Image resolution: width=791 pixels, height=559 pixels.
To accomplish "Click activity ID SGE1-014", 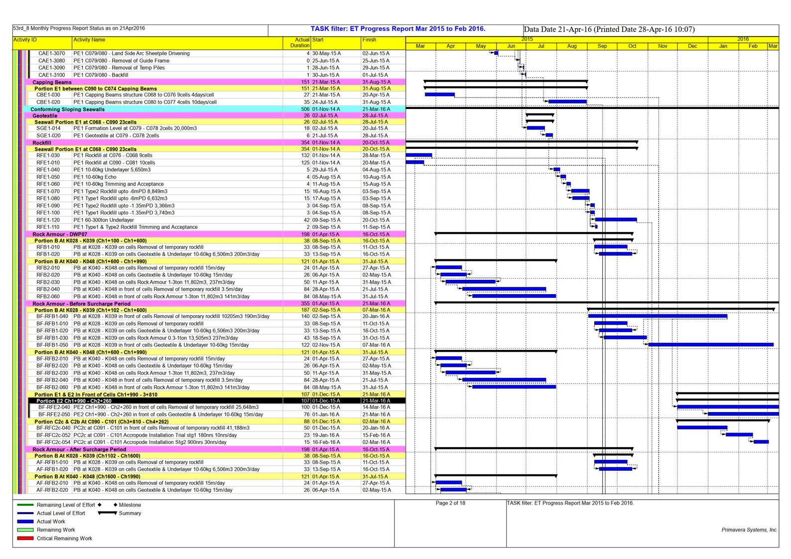I will pos(48,128).
